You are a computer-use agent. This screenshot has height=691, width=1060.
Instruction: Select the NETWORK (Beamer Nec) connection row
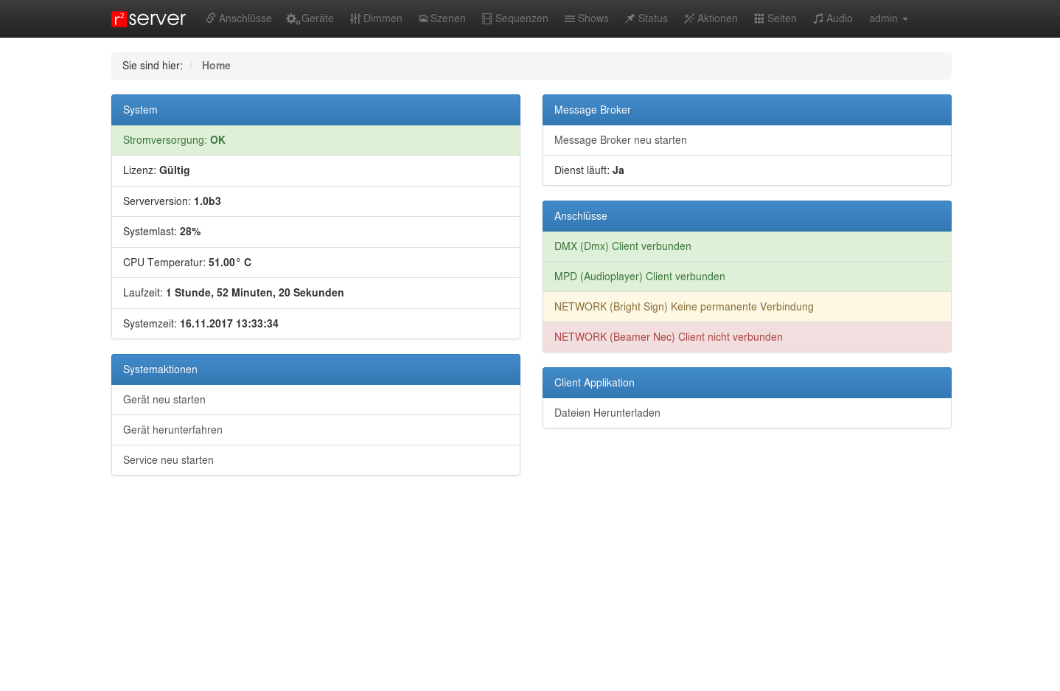[x=746, y=337]
